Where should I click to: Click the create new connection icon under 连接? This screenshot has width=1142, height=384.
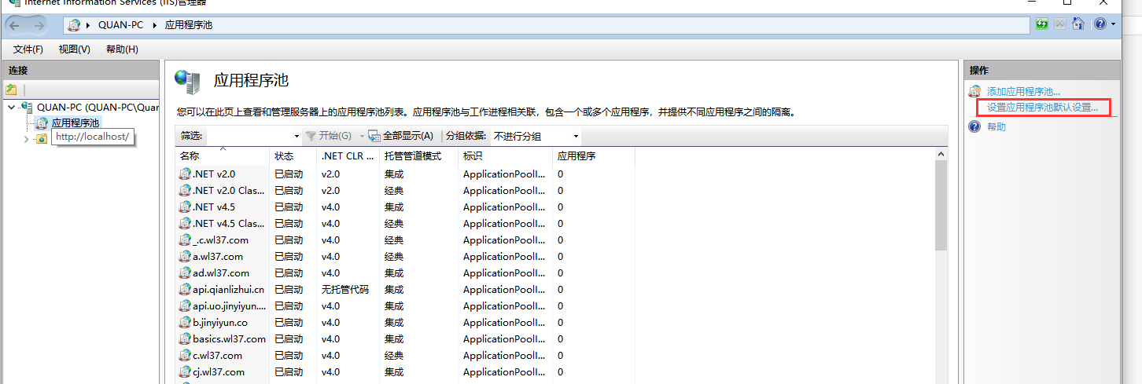pos(11,90)
